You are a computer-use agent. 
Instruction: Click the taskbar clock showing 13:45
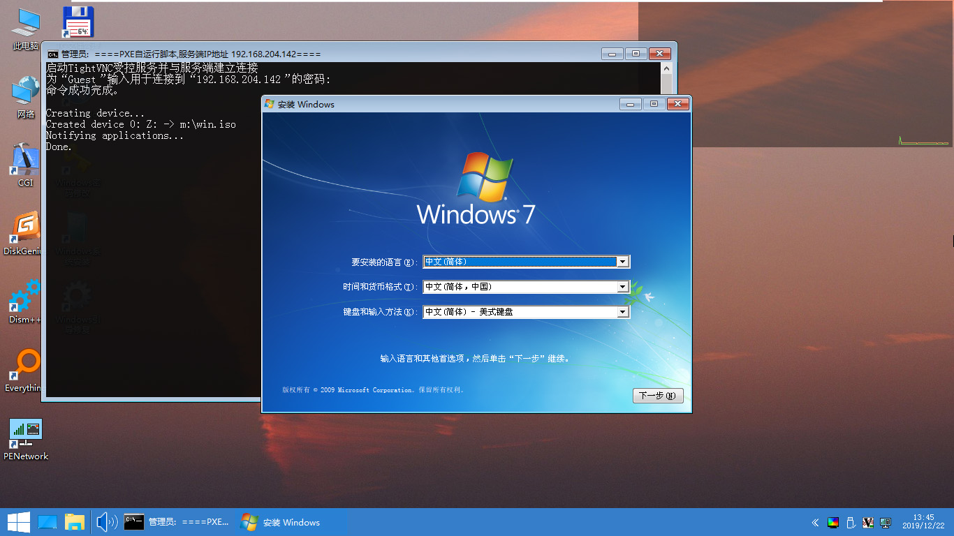tap(923, 522)
